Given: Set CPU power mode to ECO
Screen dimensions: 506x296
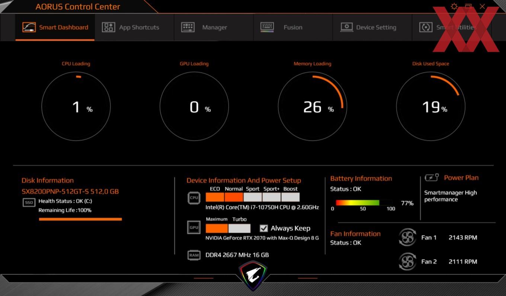Looking at the screenshot, I should coord(215,197).
